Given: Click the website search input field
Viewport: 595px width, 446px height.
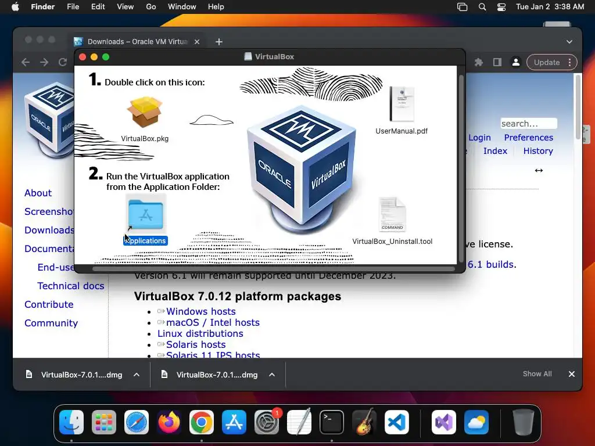Looking at the screenshot, I should click(529, 124).
